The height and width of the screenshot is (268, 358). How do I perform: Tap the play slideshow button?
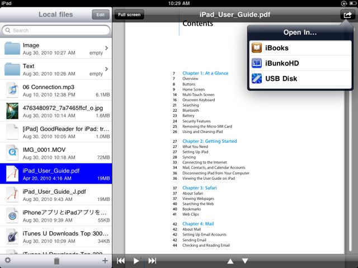tap(136, 261)
